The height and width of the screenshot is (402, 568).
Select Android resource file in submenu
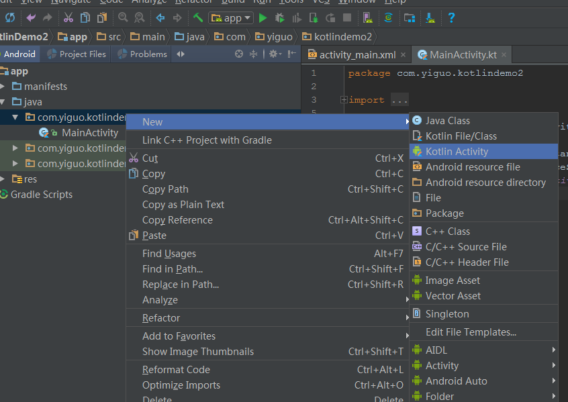coord(483,167)
